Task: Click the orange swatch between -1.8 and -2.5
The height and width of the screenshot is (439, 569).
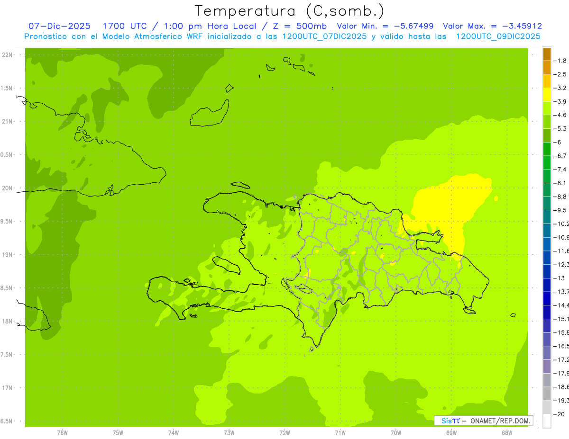Action: tap(547, 68)
